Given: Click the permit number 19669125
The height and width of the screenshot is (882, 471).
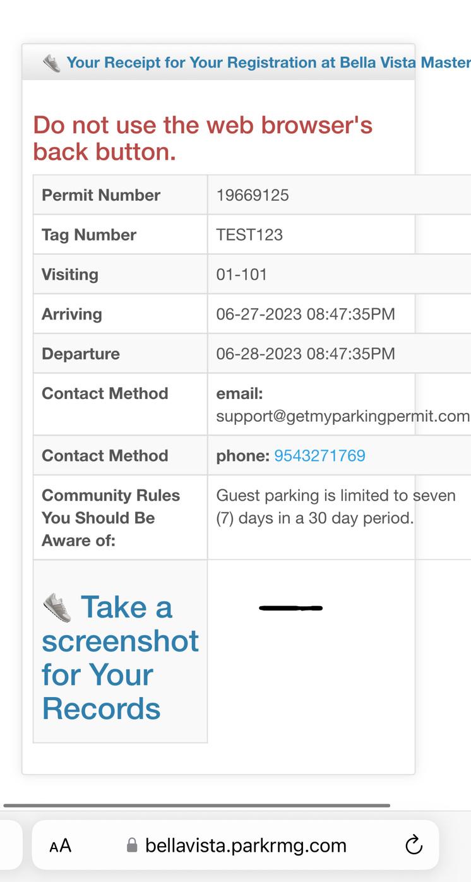Looking at the screenshot, I should pos(253,195).
